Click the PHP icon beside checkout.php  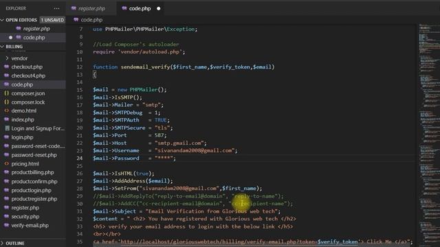tap(6, 67)
